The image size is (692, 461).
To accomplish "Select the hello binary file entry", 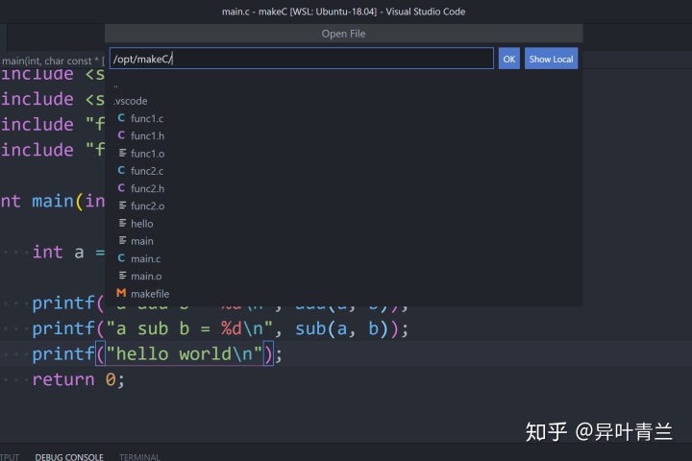I will pos(346,224).
